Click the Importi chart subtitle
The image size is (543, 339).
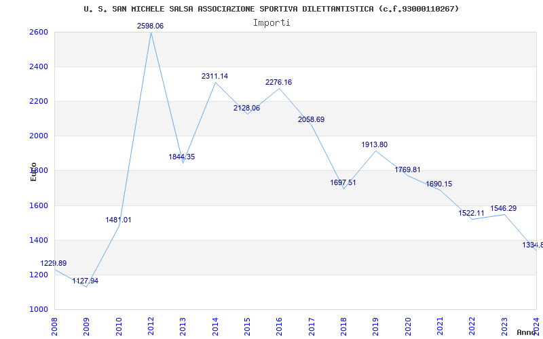click(x=271, y=23)
